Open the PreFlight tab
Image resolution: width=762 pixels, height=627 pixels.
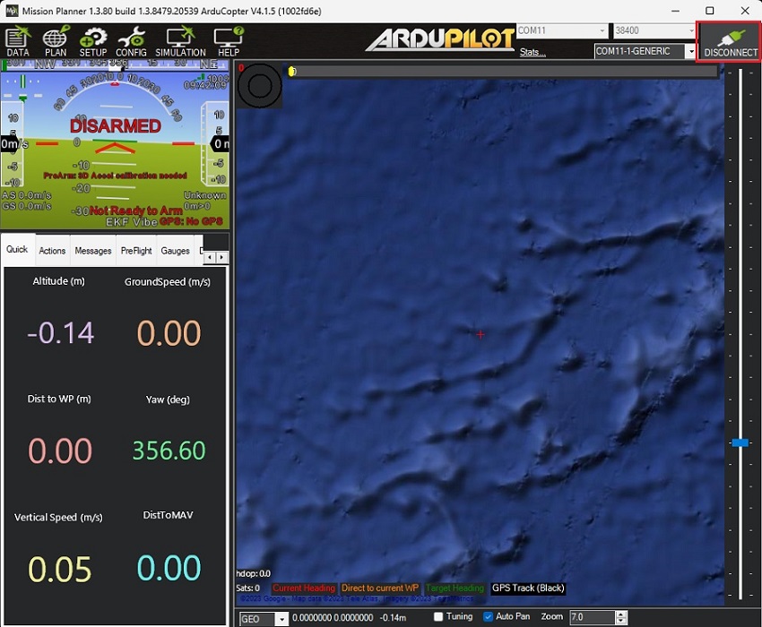coord(136,251)
